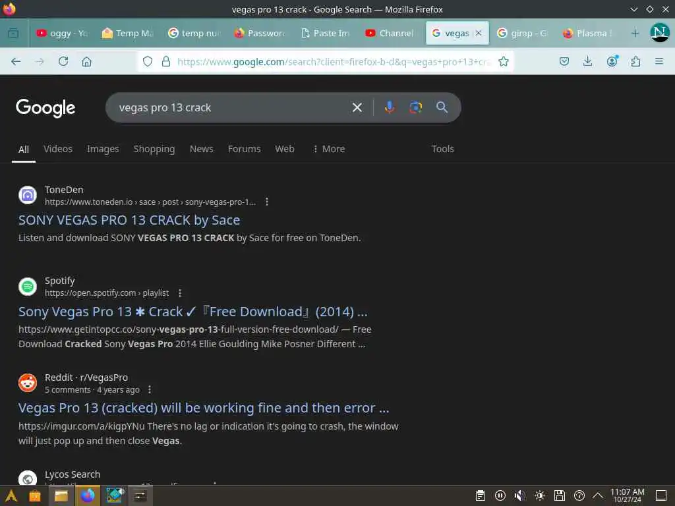Close the vegas search browser tab
Screen dimensions: 675x506
tap(479, 33)
